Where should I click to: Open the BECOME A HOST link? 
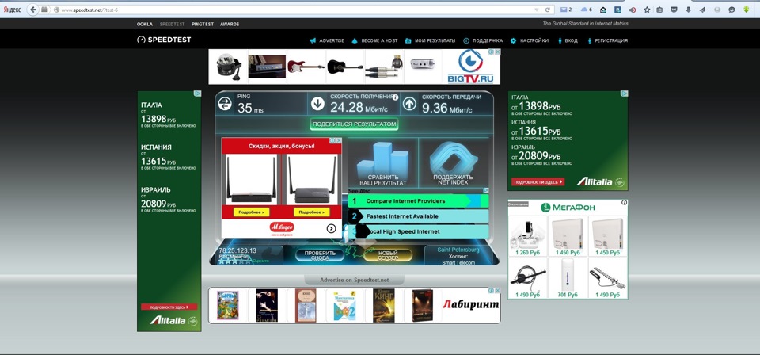tap(374, 40)
